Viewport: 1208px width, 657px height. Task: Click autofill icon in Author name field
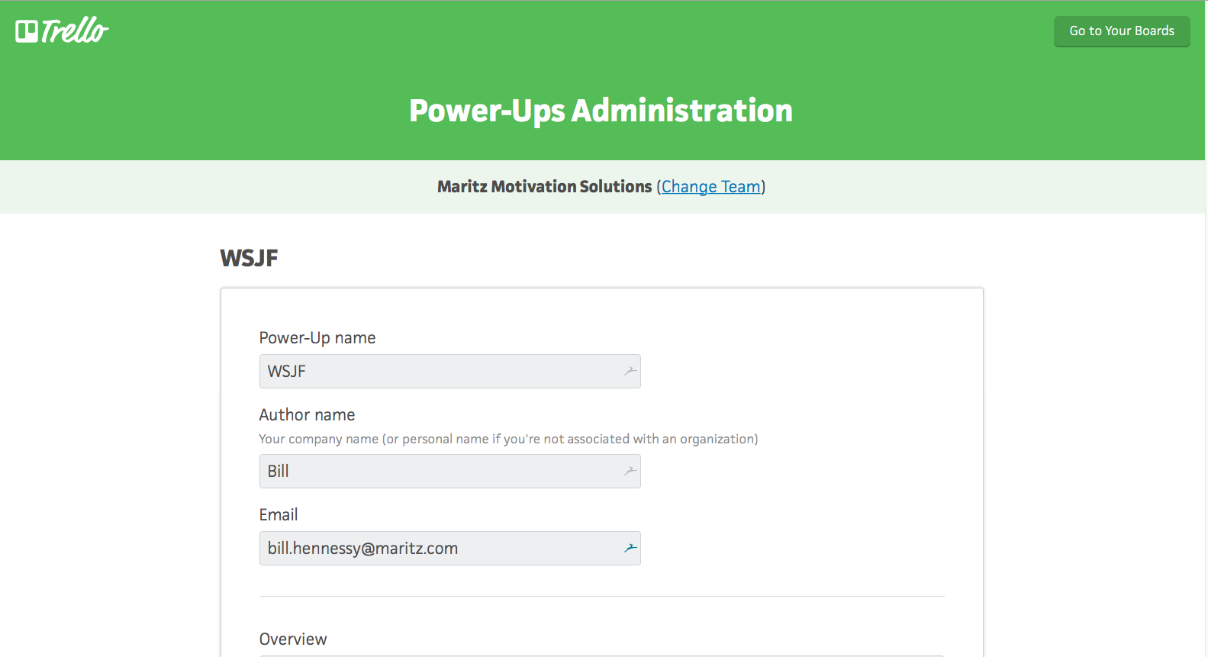(x=630, y=471)
